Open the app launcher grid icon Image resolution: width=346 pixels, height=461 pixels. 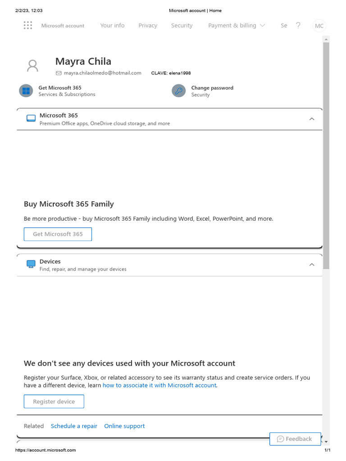pos(27,25)
